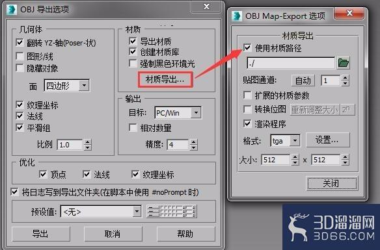This screenshot has width=380, height=250.
Task: Click the 重新调整大小 button
Action: coord(314,110)
